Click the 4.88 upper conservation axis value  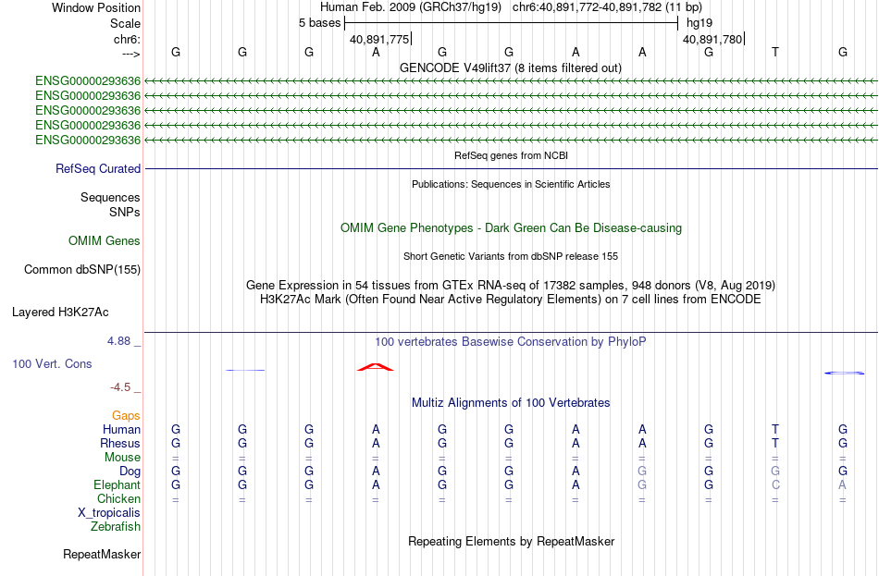point(118,340)
